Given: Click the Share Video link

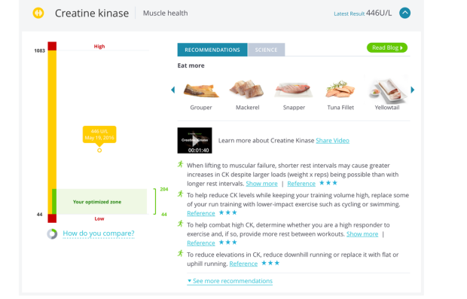Looking at the screenshot, I should click(x=332, y=141).
